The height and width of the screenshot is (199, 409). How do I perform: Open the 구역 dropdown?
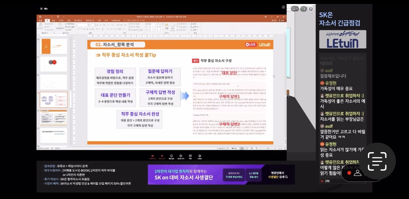click(69, 30)
